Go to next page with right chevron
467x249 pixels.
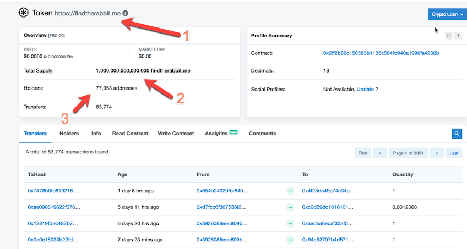[437, 153]
